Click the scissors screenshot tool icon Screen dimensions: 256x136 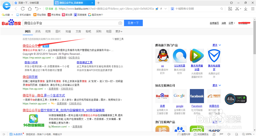coord(237,9)
